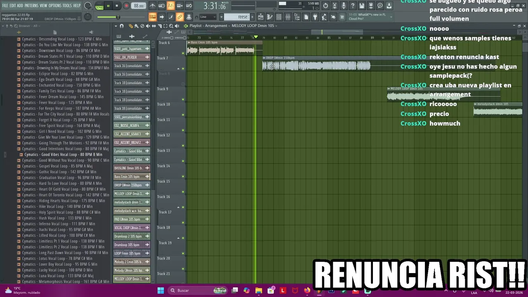Screen dimensions: 528x297
Task: Toggle auto-scroll arrow icon
Action: click(162, 17)
